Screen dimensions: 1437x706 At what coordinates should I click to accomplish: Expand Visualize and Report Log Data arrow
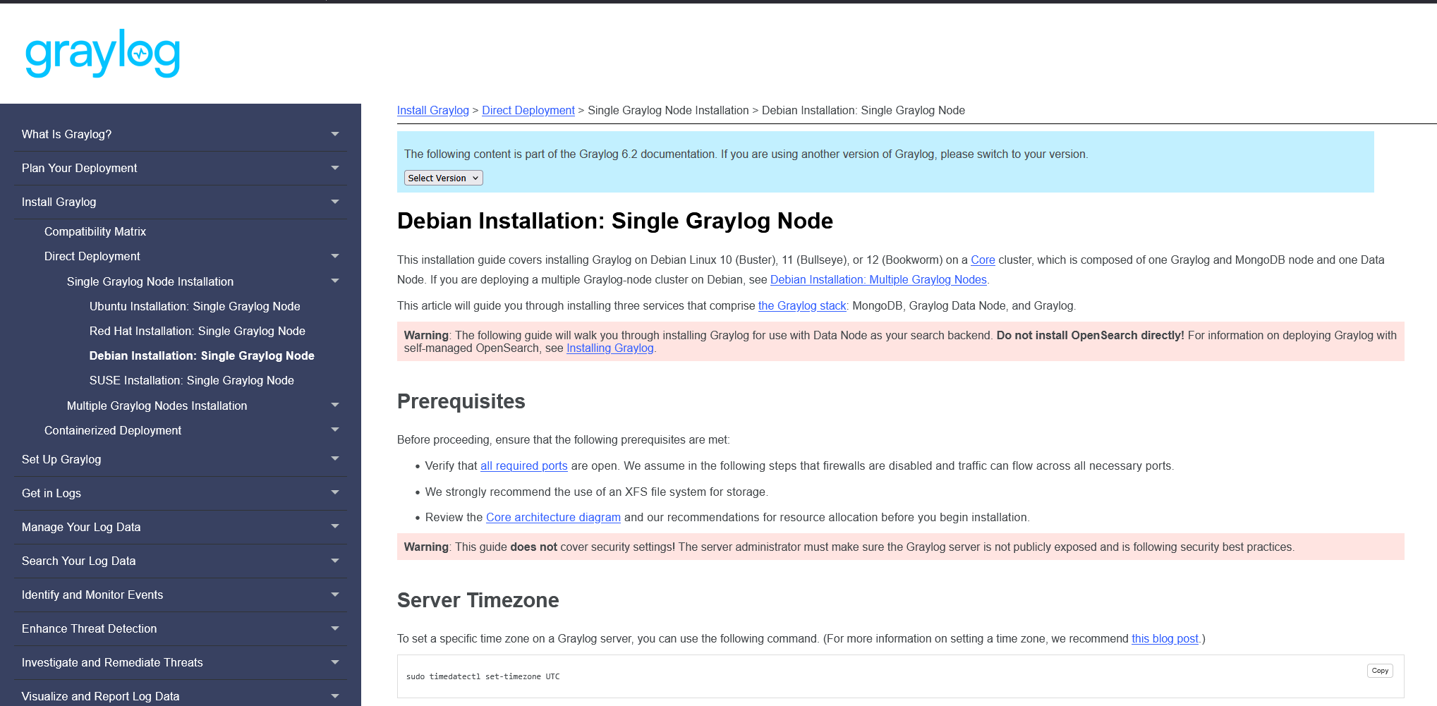(x=335, y=696)
